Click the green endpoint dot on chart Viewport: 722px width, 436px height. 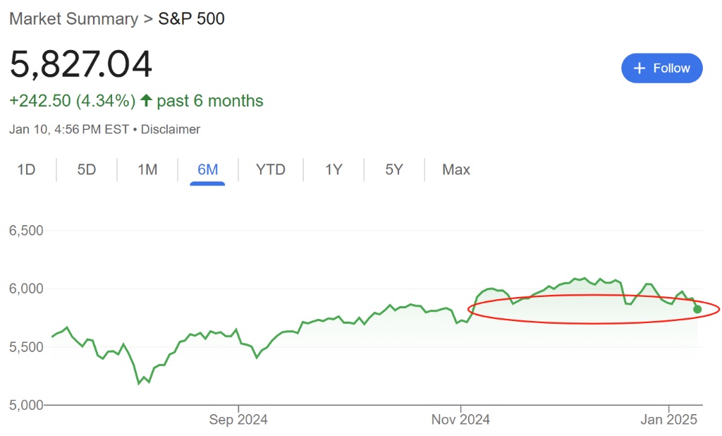(x=697, y=309)
